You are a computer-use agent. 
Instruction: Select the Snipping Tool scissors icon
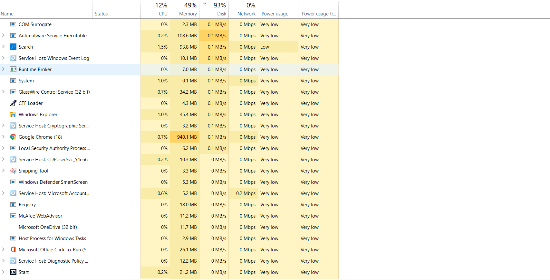pyautogui.click(x=13, y=171)
